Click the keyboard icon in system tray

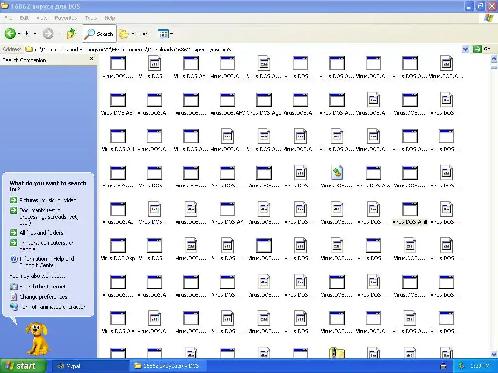point(444,366)
